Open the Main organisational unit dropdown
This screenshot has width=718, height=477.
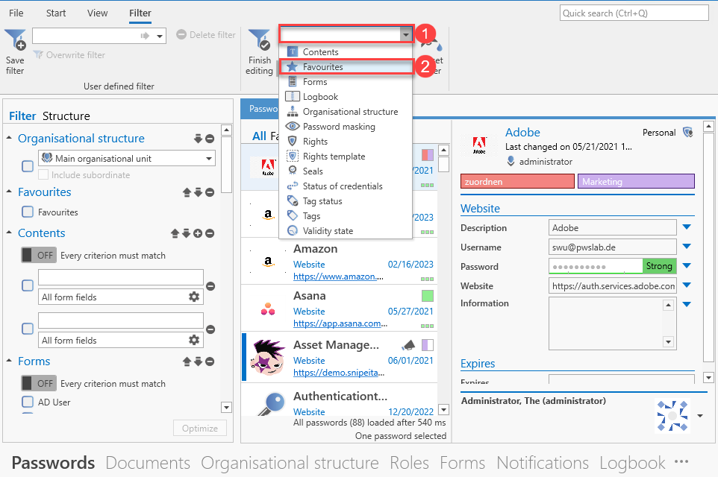(208, 158)
